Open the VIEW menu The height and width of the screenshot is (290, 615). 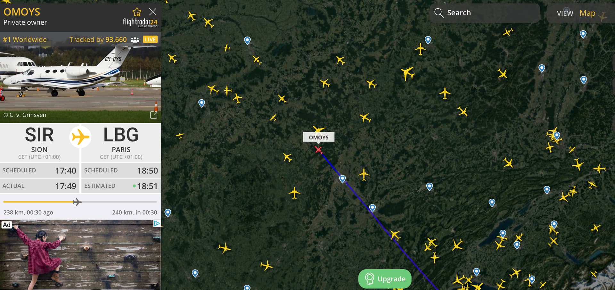click(x=565, y=13)
